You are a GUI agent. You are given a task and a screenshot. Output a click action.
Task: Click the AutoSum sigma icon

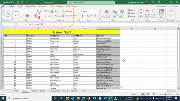coord(141,10)
